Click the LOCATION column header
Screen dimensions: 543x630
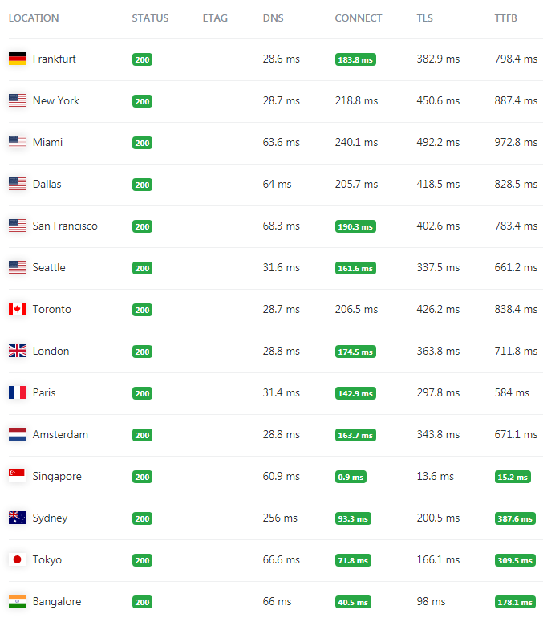tap(34, 18)
